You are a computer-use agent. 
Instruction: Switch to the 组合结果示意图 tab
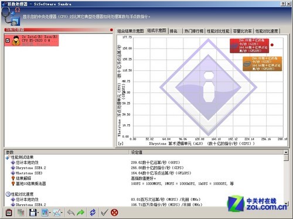(x=130, y=31)
